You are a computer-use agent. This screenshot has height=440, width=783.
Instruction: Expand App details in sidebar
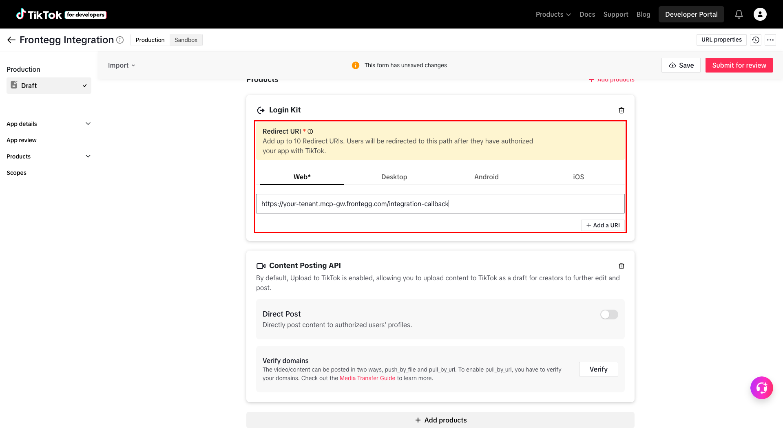(x=49, y=124)
